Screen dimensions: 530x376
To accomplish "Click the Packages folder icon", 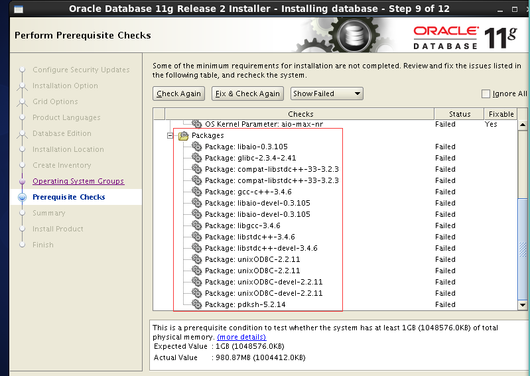I will [x=183, y=135].
